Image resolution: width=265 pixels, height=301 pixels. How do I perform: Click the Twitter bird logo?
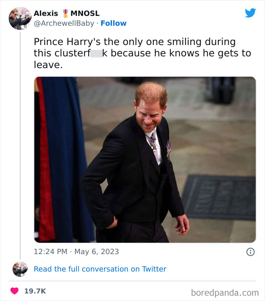click(x=250, y=13)
